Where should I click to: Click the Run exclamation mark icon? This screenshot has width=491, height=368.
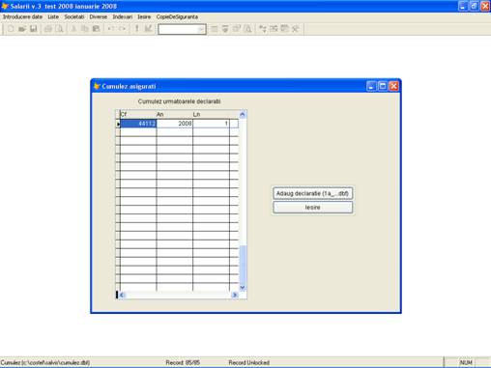(x=137, y=29)
